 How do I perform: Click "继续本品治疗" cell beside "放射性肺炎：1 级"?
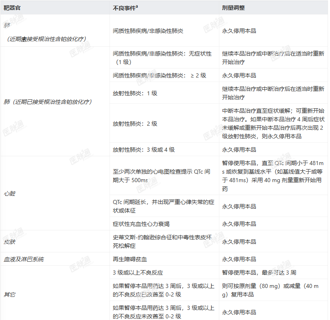[273, 93]
